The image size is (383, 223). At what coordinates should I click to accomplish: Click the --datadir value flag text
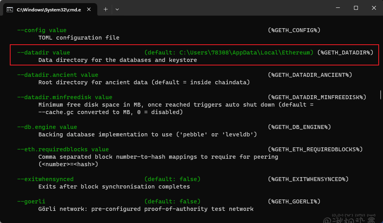tap(44, 53)
